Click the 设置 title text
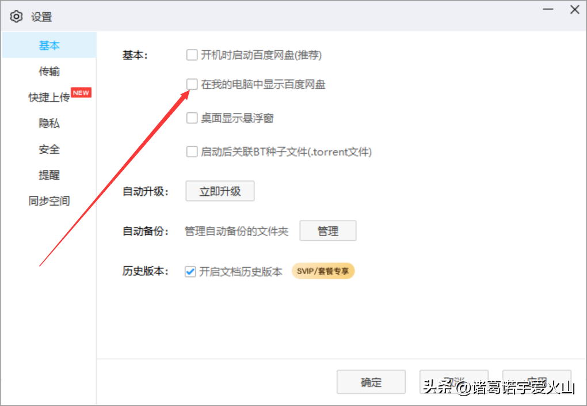587x406 pixels. (41, 17)
